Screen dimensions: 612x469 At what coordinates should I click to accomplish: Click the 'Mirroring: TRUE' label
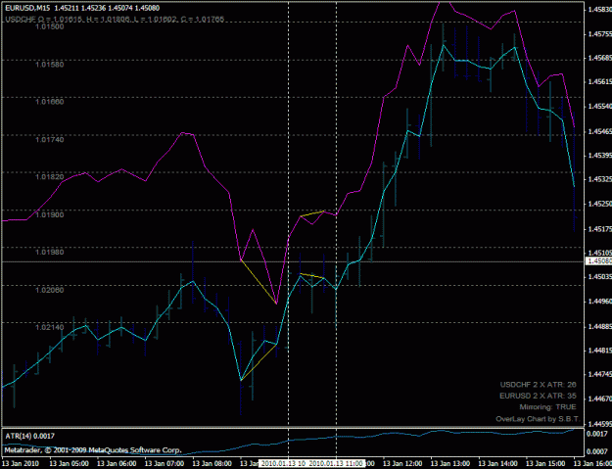click(547, 407)
